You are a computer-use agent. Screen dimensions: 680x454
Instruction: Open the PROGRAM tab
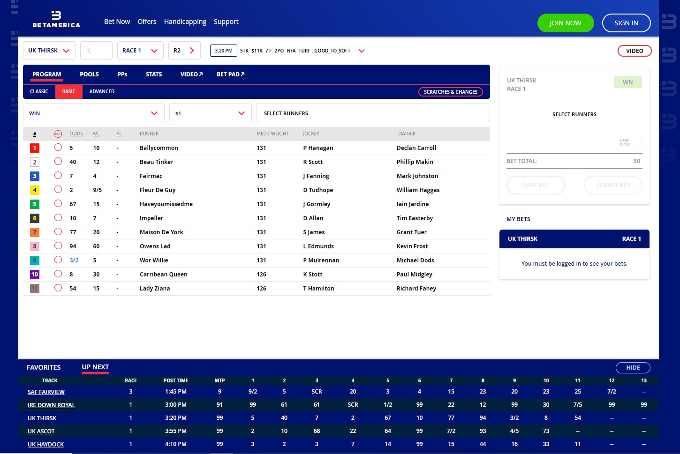pyautogui.click(x=46, y=74)
